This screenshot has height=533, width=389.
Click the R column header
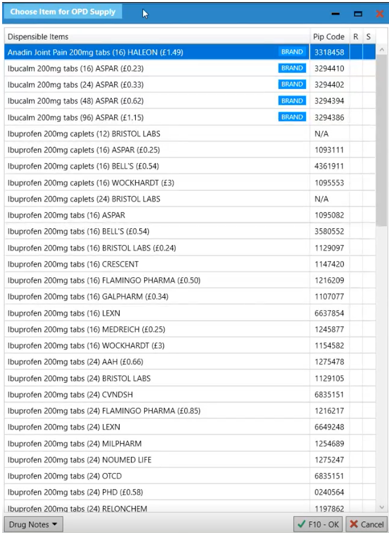coord(356,37)
